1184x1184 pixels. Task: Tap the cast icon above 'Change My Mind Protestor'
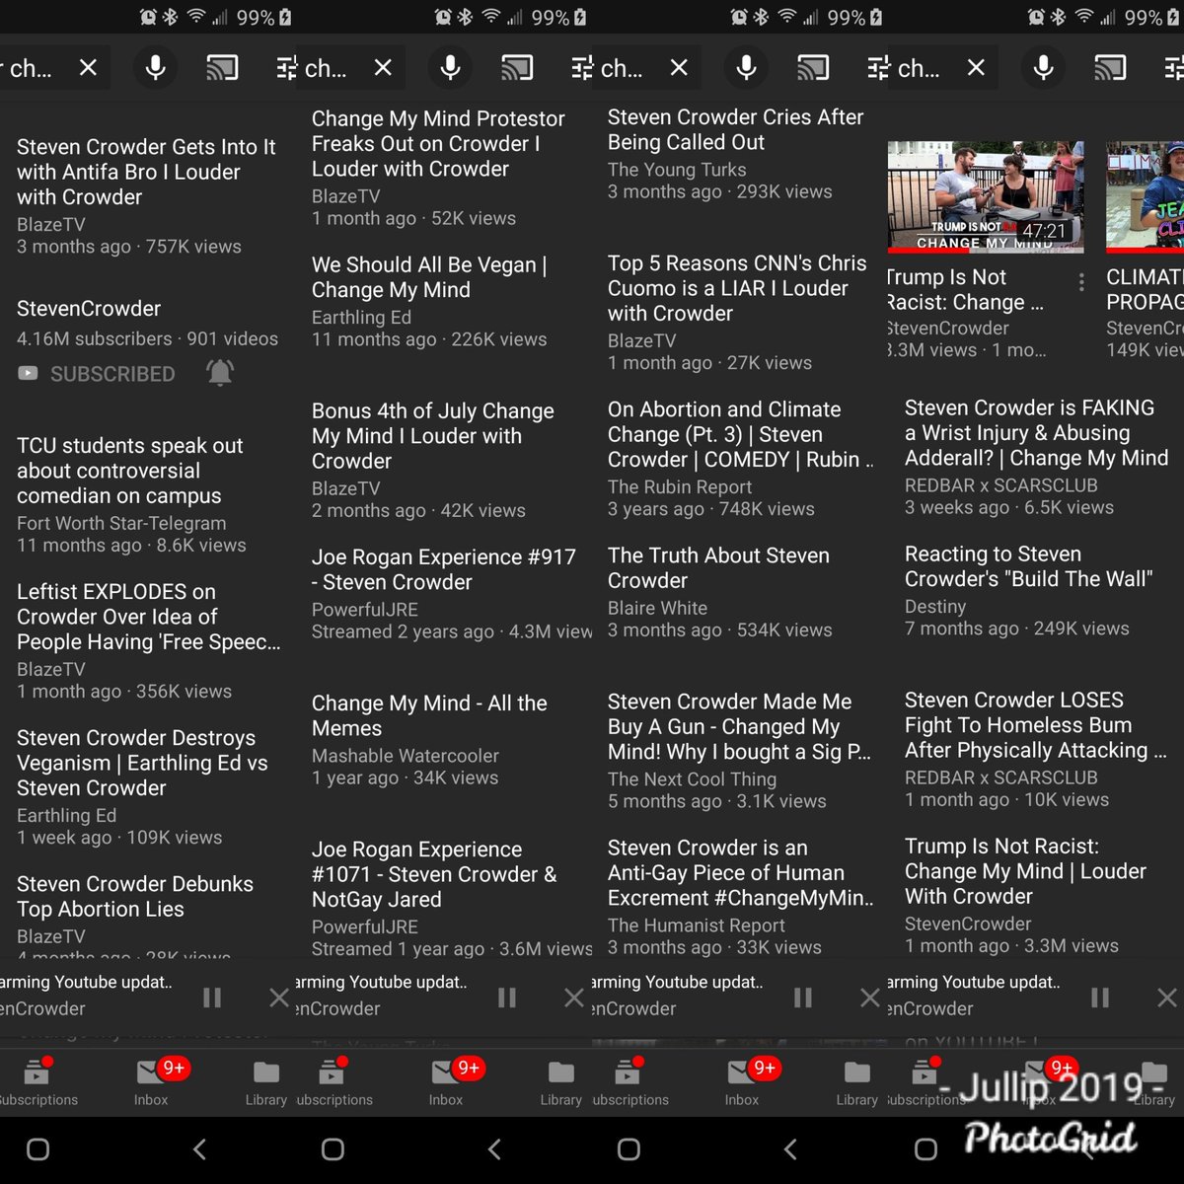point(517,67)
